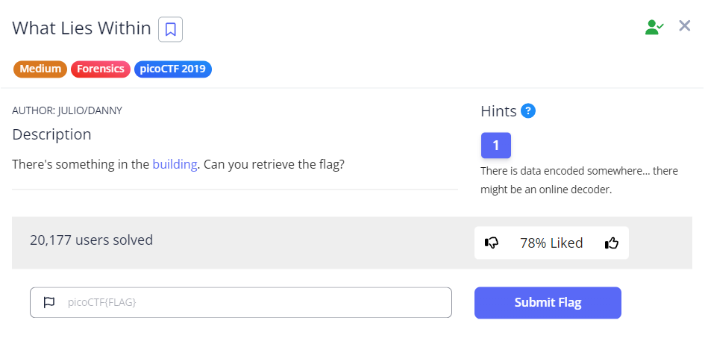
Task: Click the 20,177 users solved text
Action: pos(91,240)
